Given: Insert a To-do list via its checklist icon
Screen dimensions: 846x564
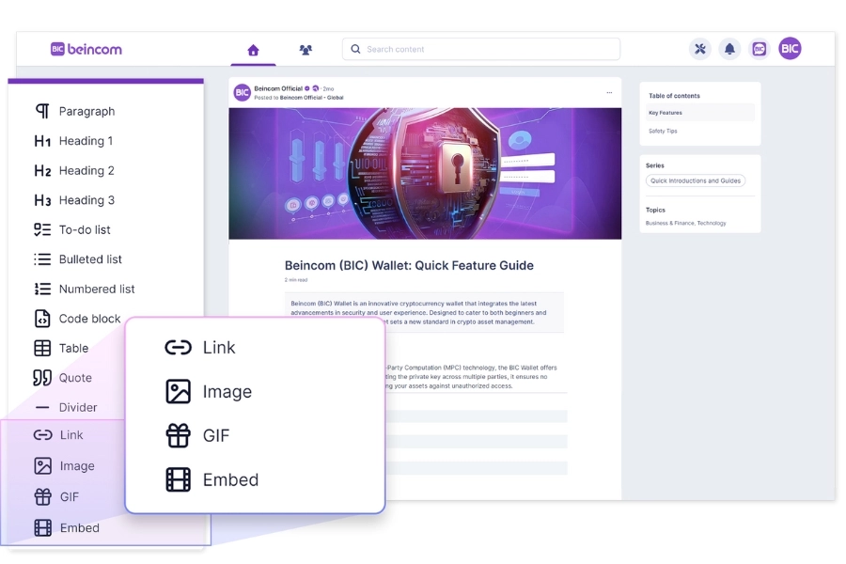Looking at the screenshot, I should pos(42,229).
